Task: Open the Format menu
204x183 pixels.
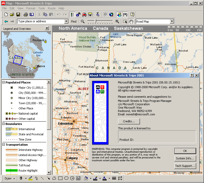Action: (x=31, y=8)
